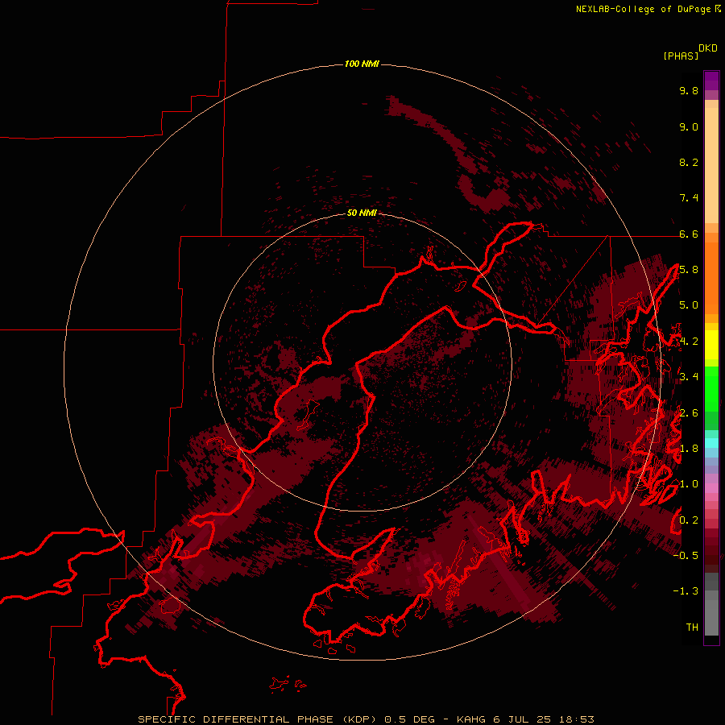This screenshot has height=725, width=725.
Task: Select the 50 NMI range ring label
Action: pos(362,213)
